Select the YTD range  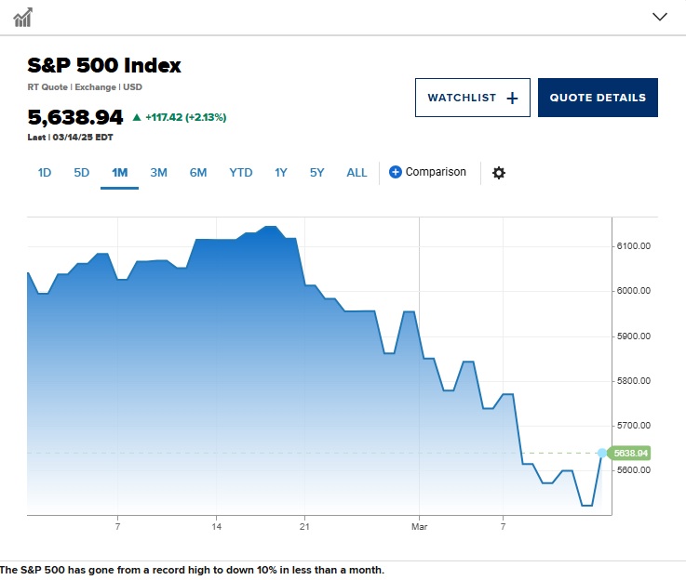(x=240, y=173)
